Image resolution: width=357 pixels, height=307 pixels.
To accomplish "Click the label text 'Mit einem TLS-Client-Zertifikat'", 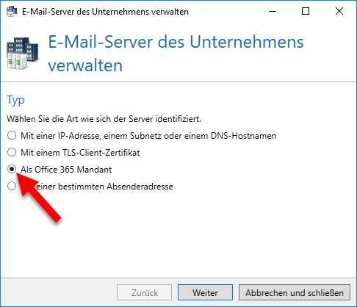I will click(80, 153).
